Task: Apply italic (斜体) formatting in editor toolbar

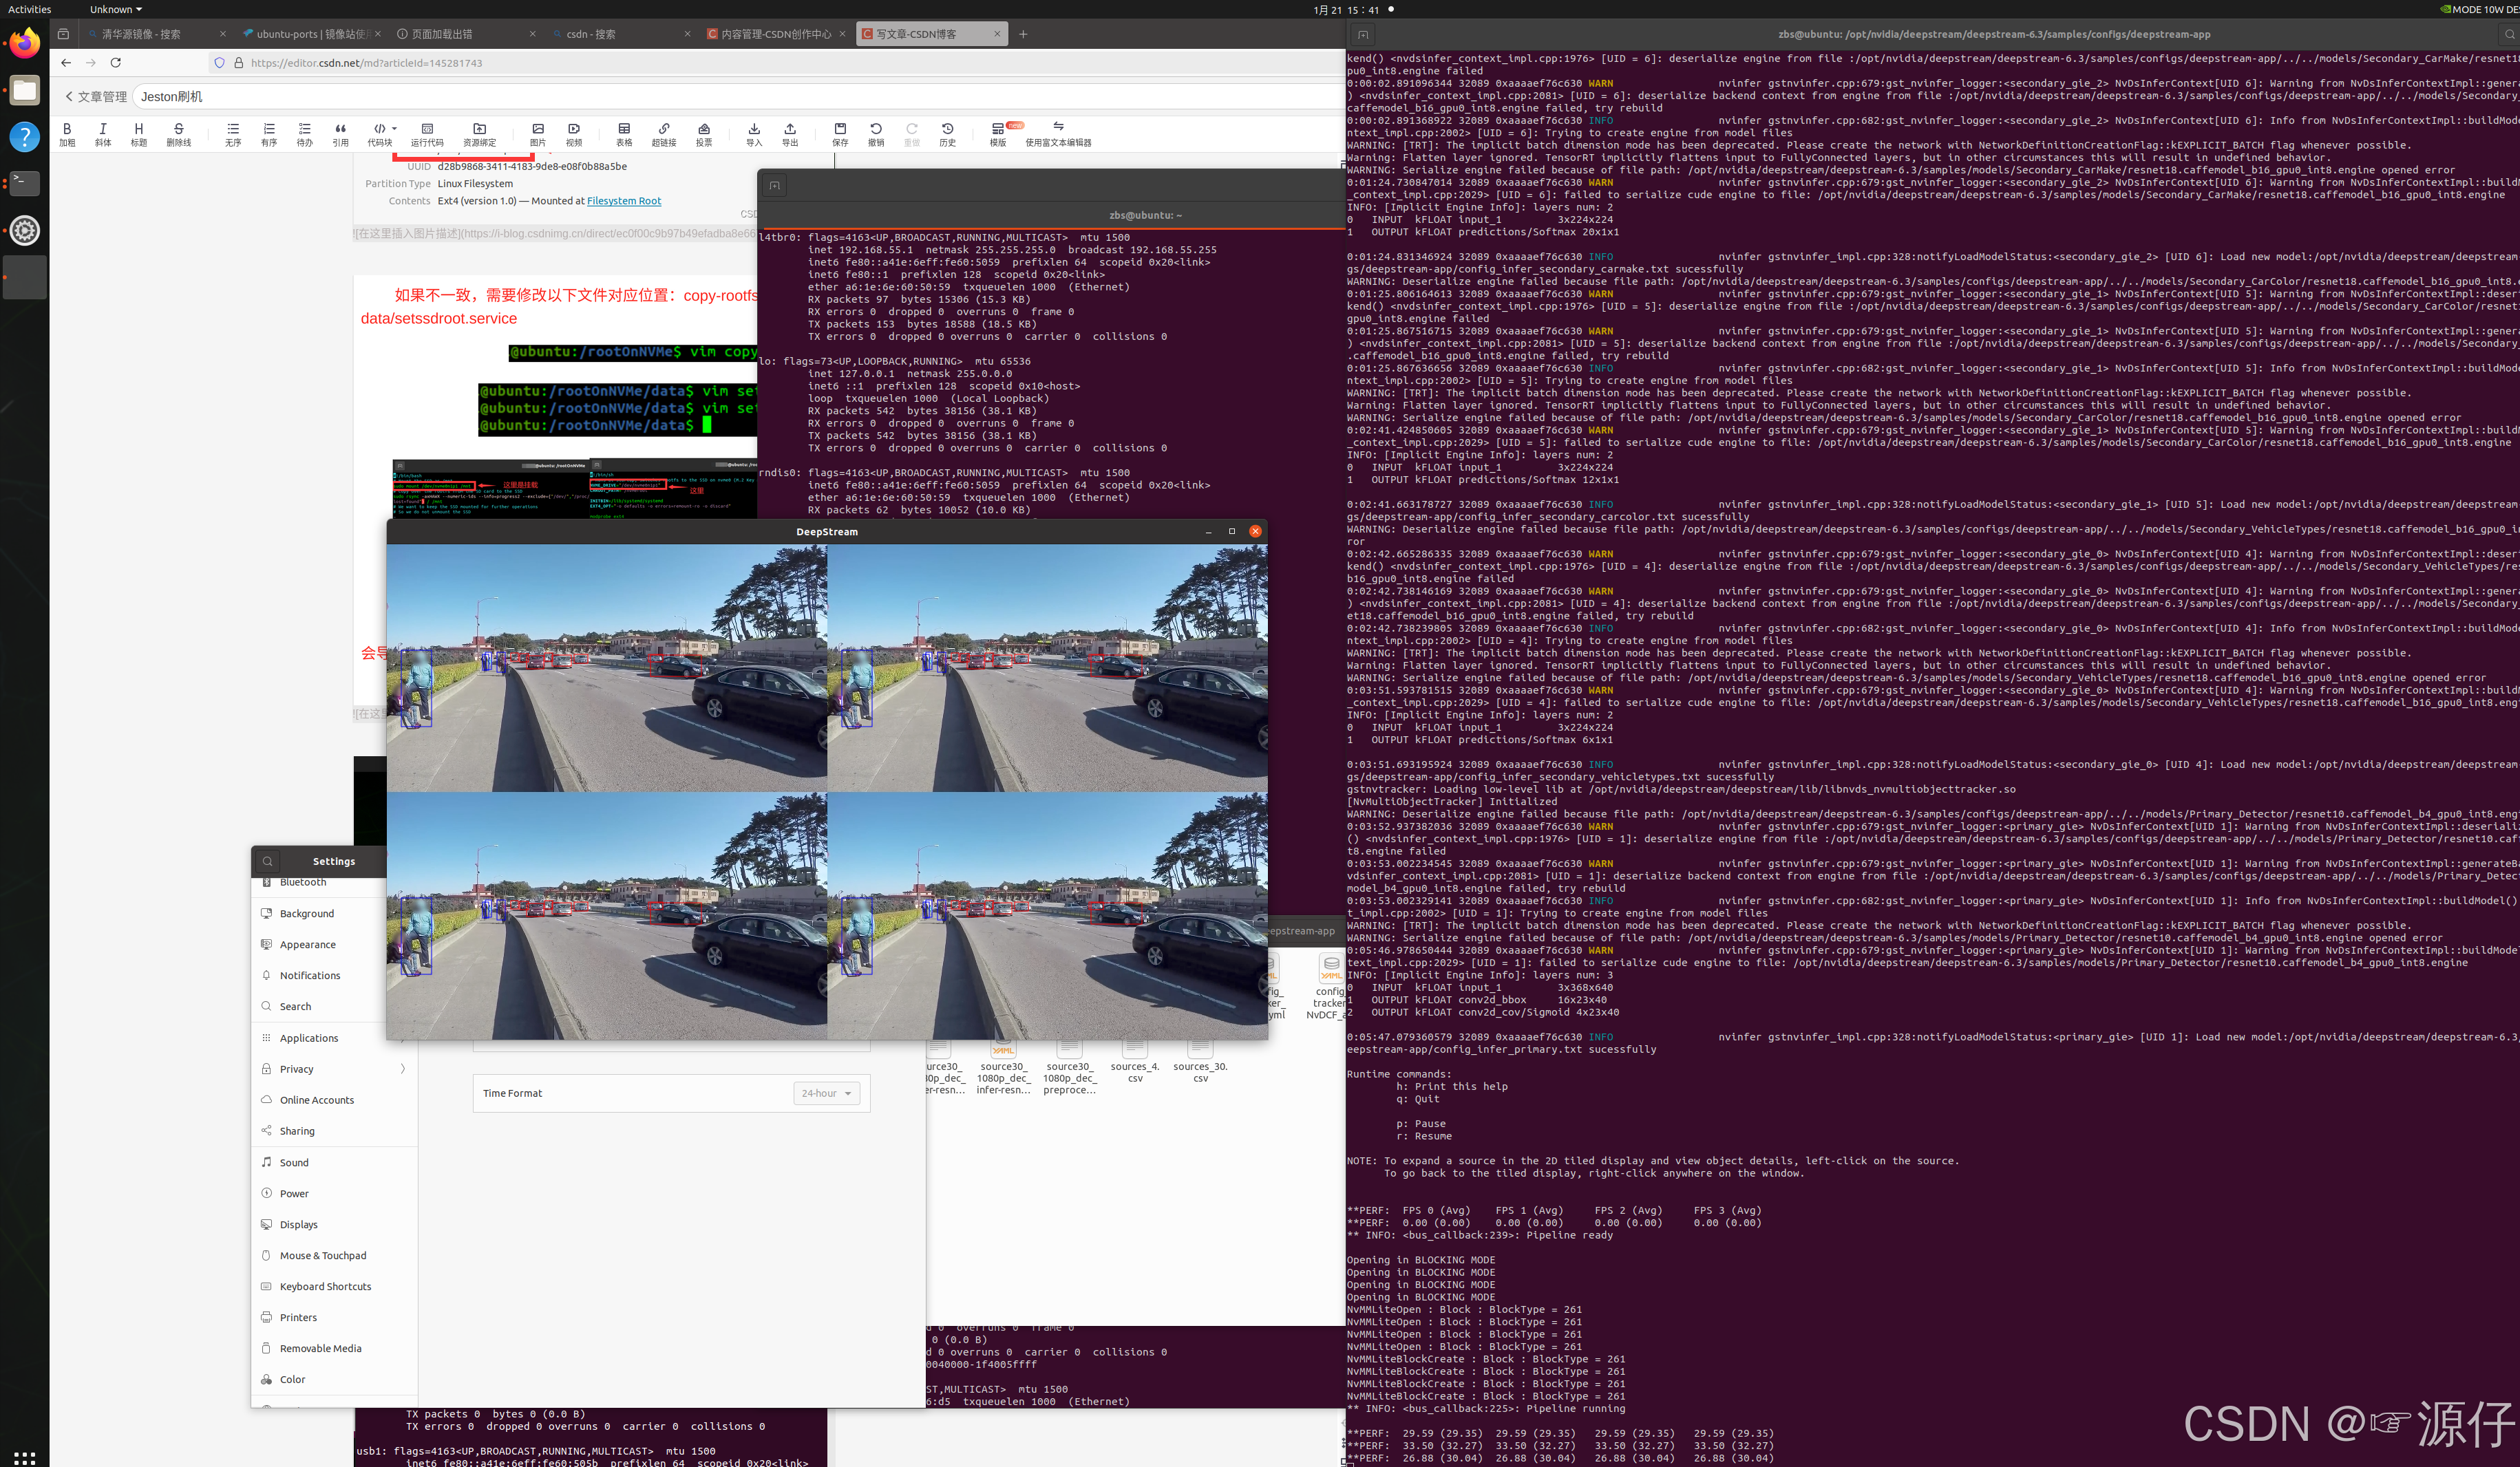Action: [103, 134]
